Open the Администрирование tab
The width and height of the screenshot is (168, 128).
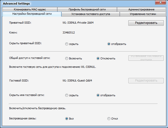pos(141,10)
